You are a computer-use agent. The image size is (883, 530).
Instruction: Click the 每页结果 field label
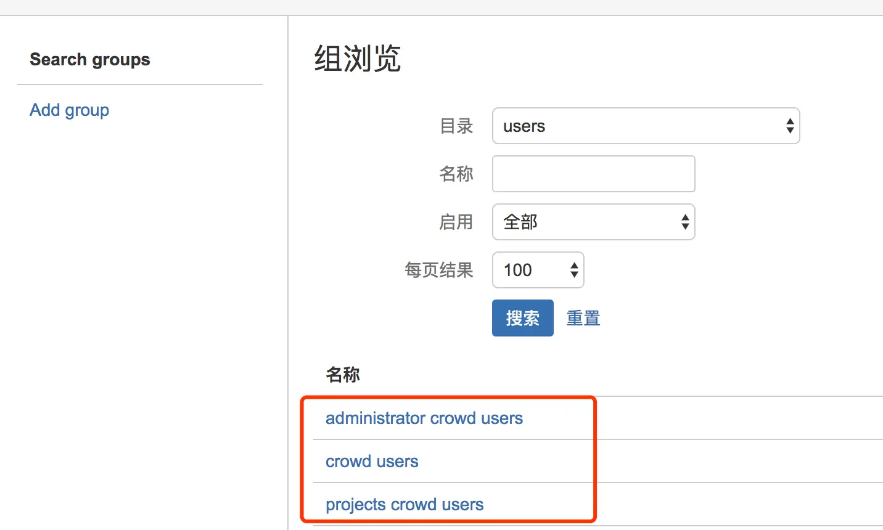(439, 270)
